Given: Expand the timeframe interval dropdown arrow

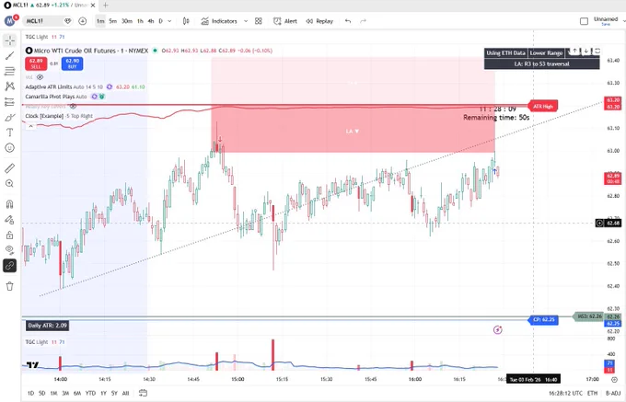Looking at the screenshot, I should pyautogui.click(x=169, y=21).
